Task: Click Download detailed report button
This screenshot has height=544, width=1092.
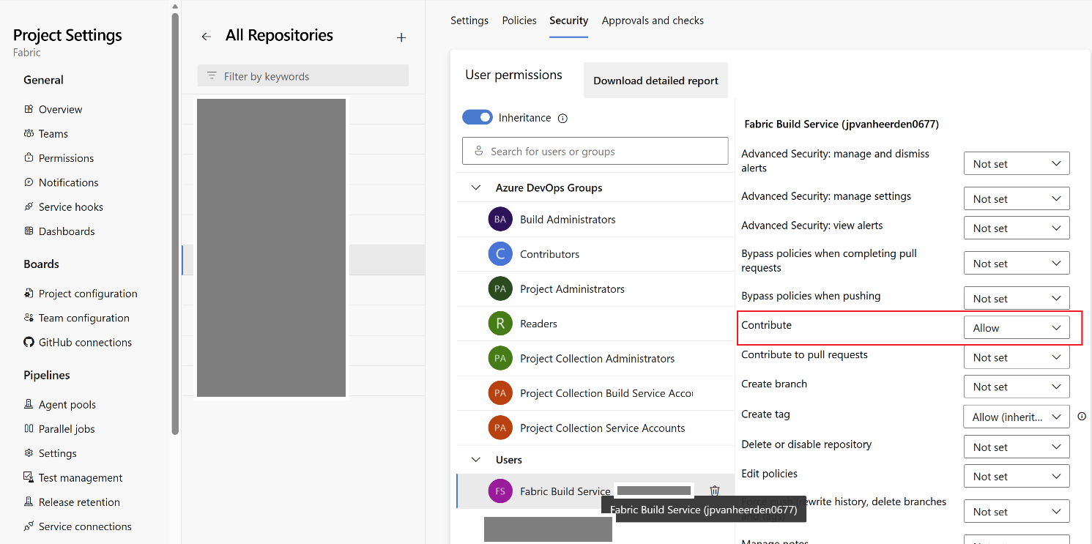Action: click(x=655, y=81)
